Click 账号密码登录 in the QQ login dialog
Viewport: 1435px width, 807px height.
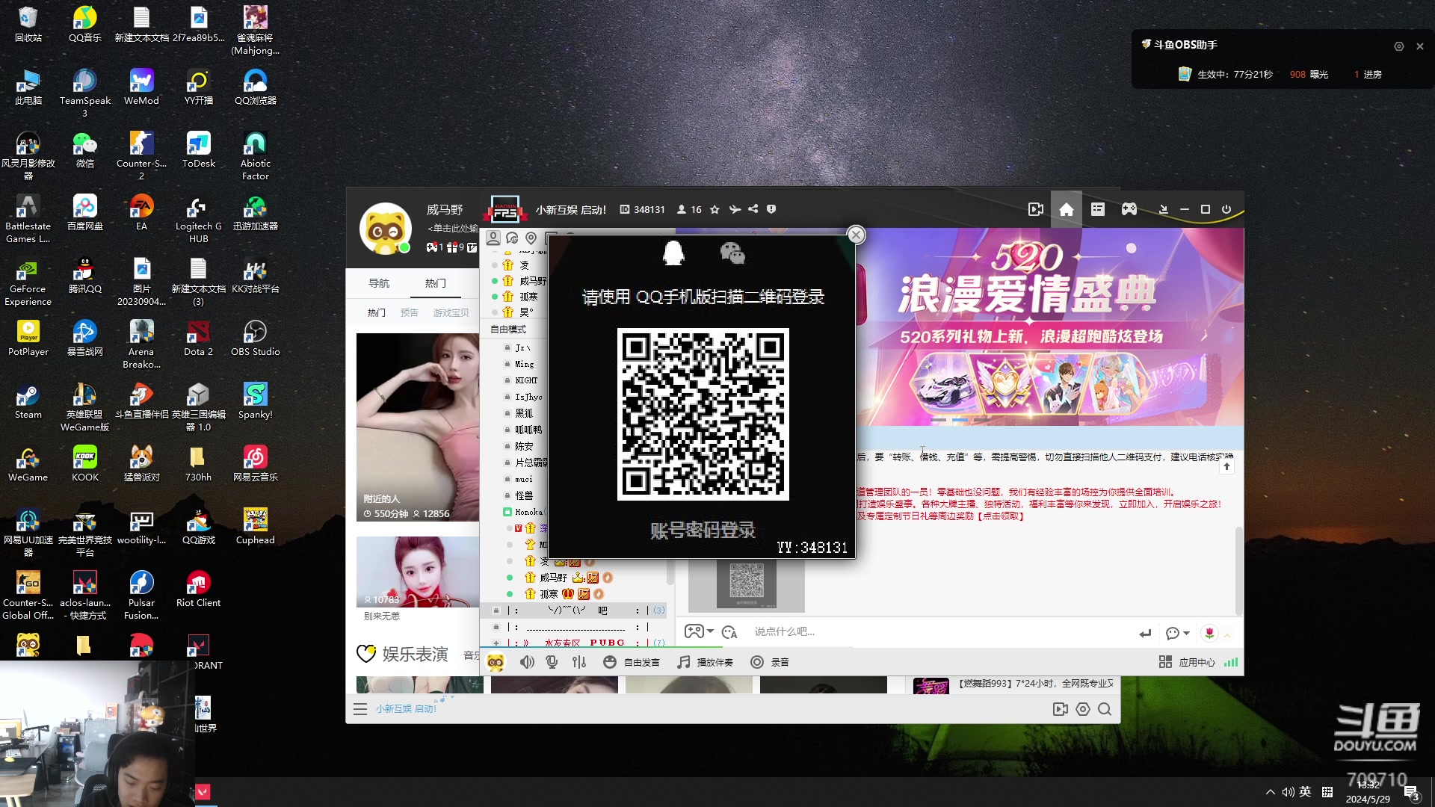tap(703, 531)
